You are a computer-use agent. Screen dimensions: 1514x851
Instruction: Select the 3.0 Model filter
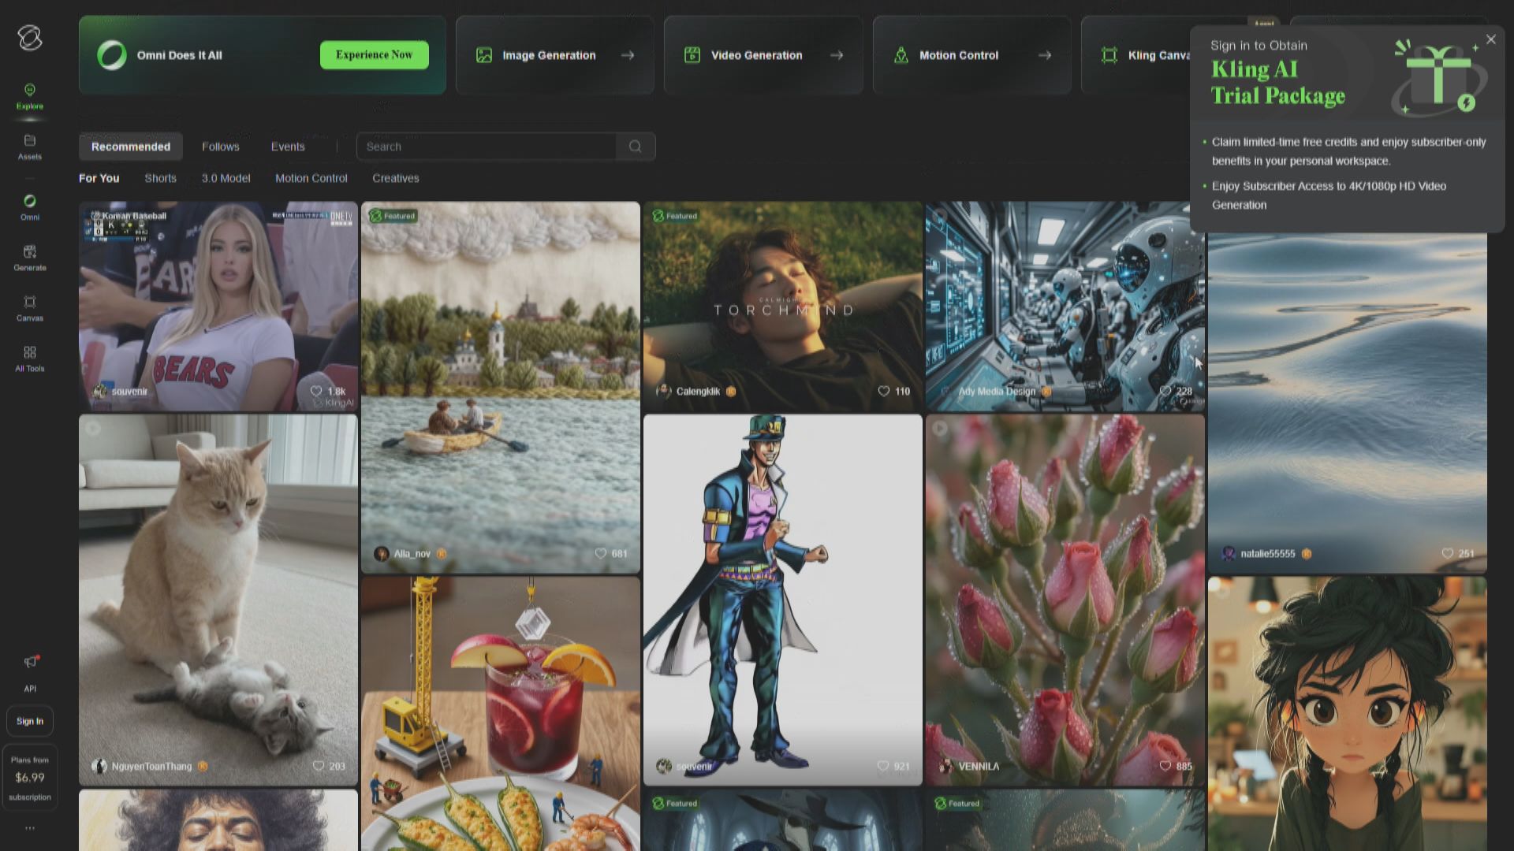pyautogui.click(x=226, y=178)
